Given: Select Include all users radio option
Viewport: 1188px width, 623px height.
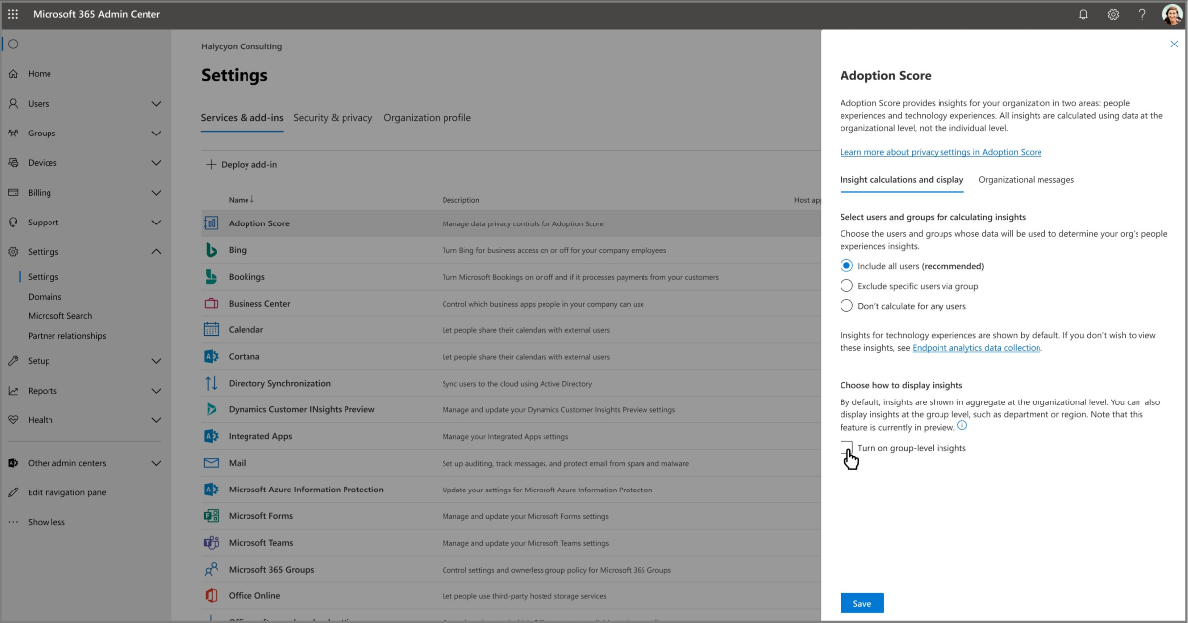Looking at the screenshot, I should click(846, 266).
